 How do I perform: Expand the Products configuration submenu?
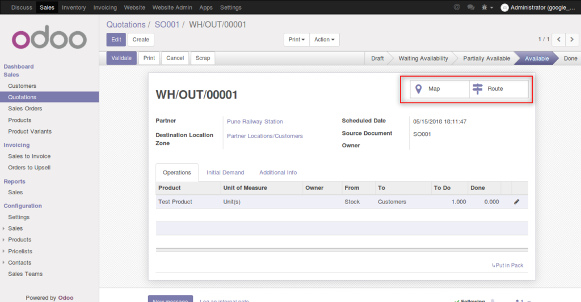tap(20, 240)
